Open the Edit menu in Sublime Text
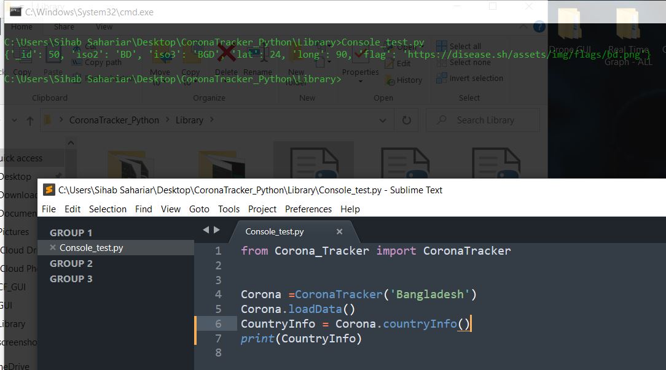 (72, 209)
